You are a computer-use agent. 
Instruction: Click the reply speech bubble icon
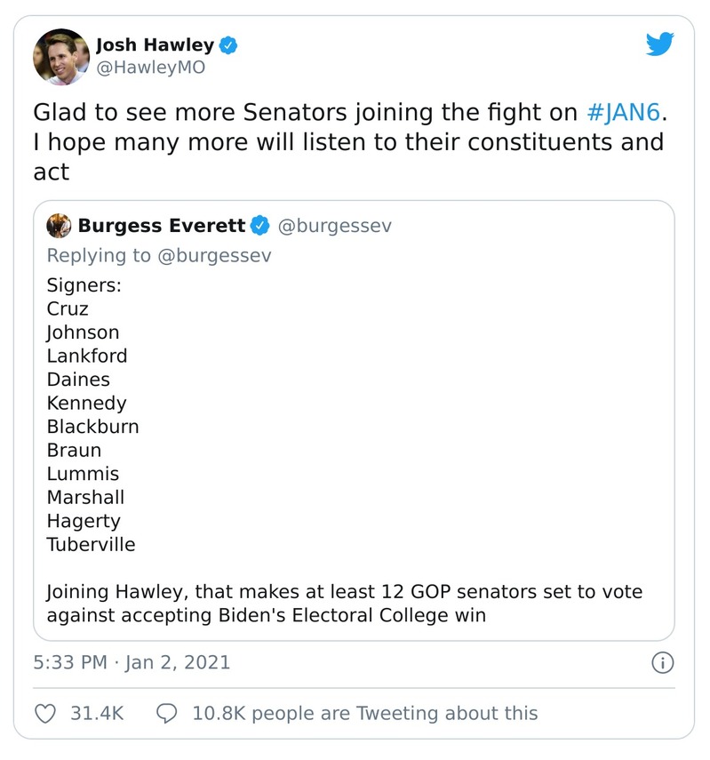pos(167,713)
